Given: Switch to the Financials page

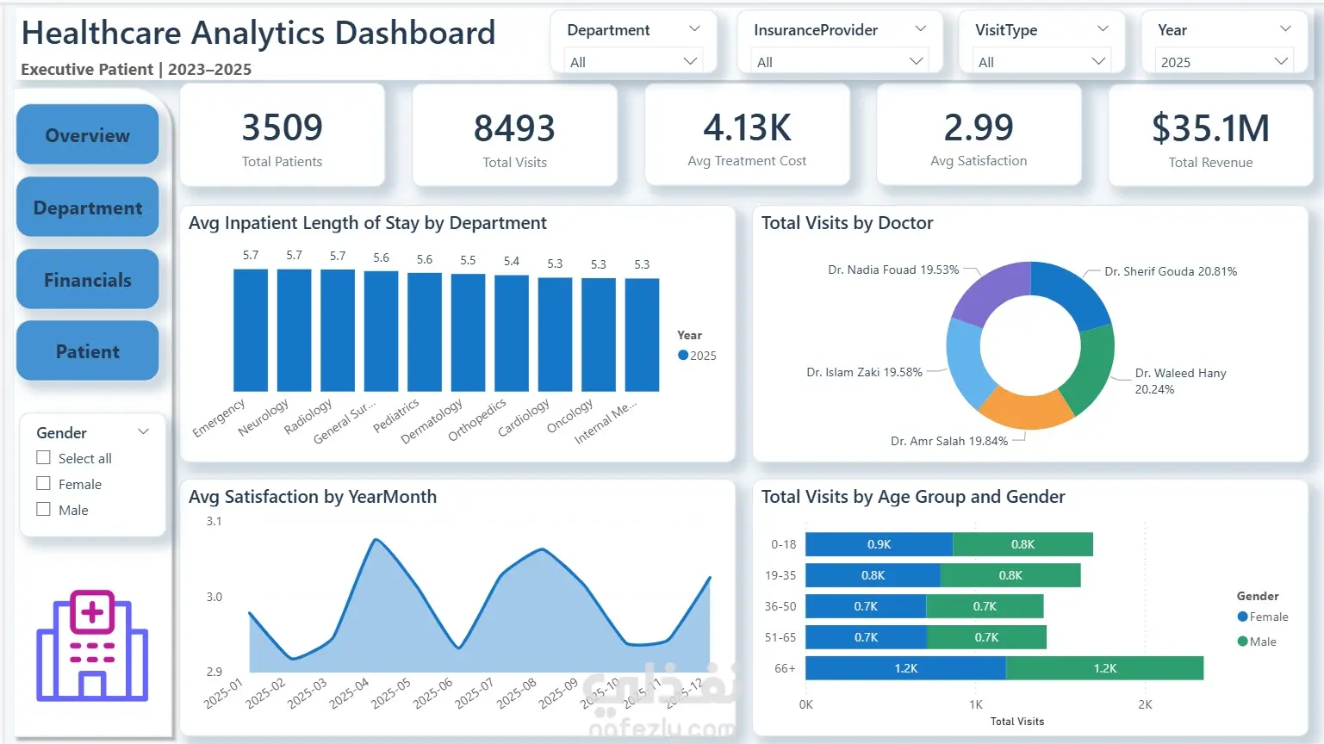Looking at the screenshot, I should pyautogui.click(x=88, y=279).
